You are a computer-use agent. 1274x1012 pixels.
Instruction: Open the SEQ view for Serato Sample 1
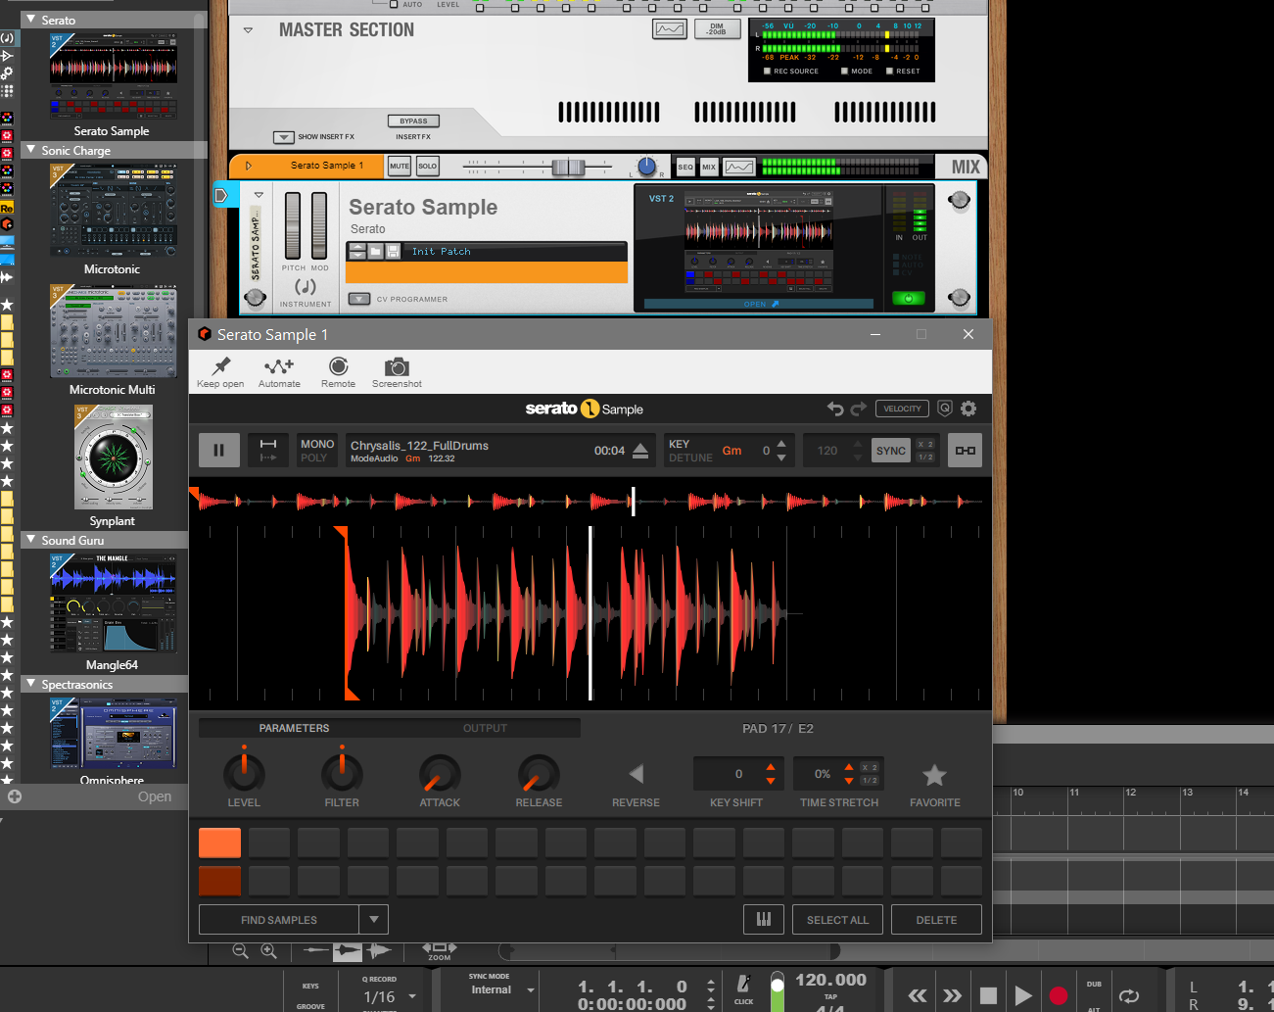click(x=685, y=167)
